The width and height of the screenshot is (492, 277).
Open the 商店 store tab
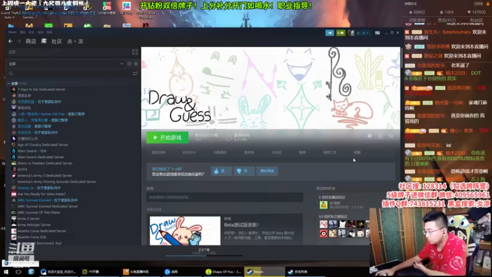pyautogui.click(x=31, y=41)
